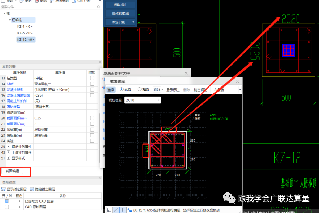Select KZ-1 in the component tree
This screenshot has height=213, width=320.
[25, 26]
